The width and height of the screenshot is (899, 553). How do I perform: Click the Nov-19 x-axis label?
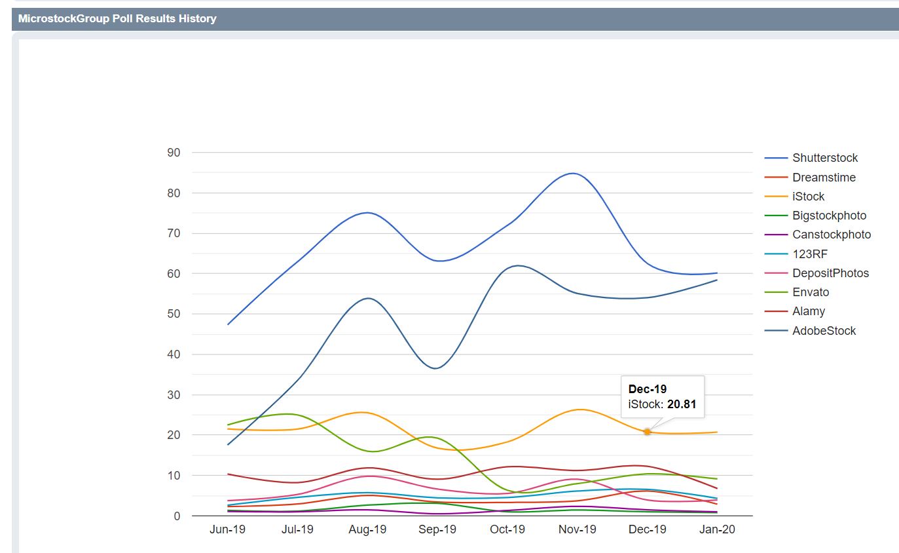pyautogui.click(x=578, y=529)
